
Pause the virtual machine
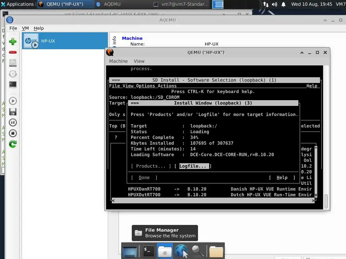13,122
